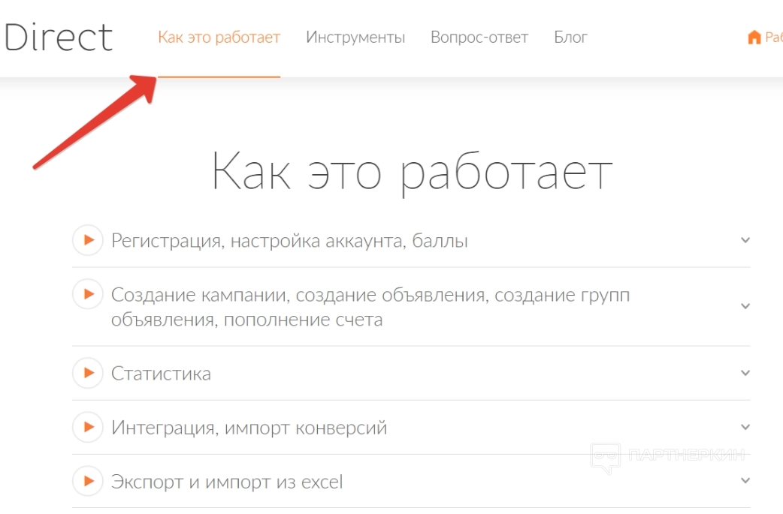The height and width of the screenshot is (514, 783).
Task: Go to 'Вопрос-ответ' section
Action: [479, 38]
